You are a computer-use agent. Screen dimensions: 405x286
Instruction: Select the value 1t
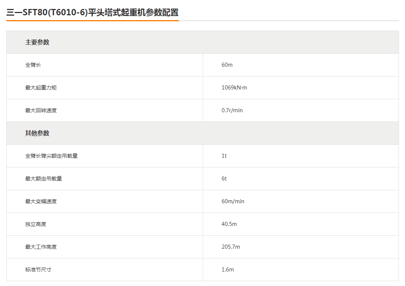tap(224, 156)
